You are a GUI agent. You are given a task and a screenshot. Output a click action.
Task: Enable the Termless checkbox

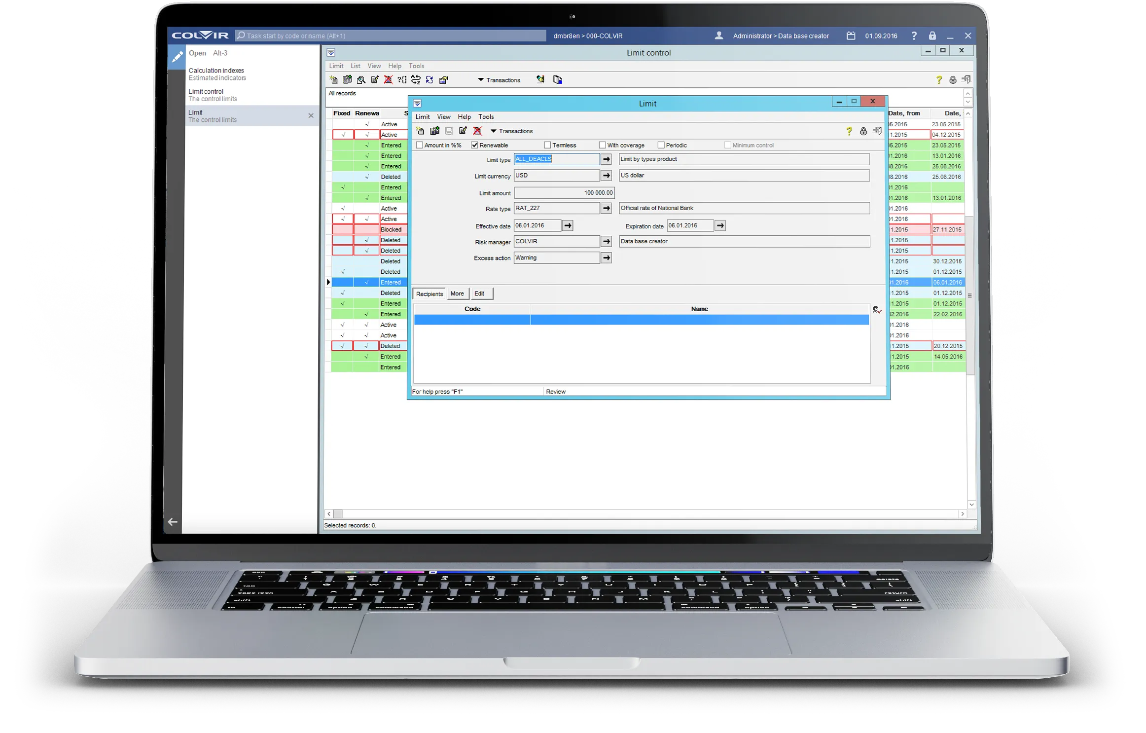[547, 145]
